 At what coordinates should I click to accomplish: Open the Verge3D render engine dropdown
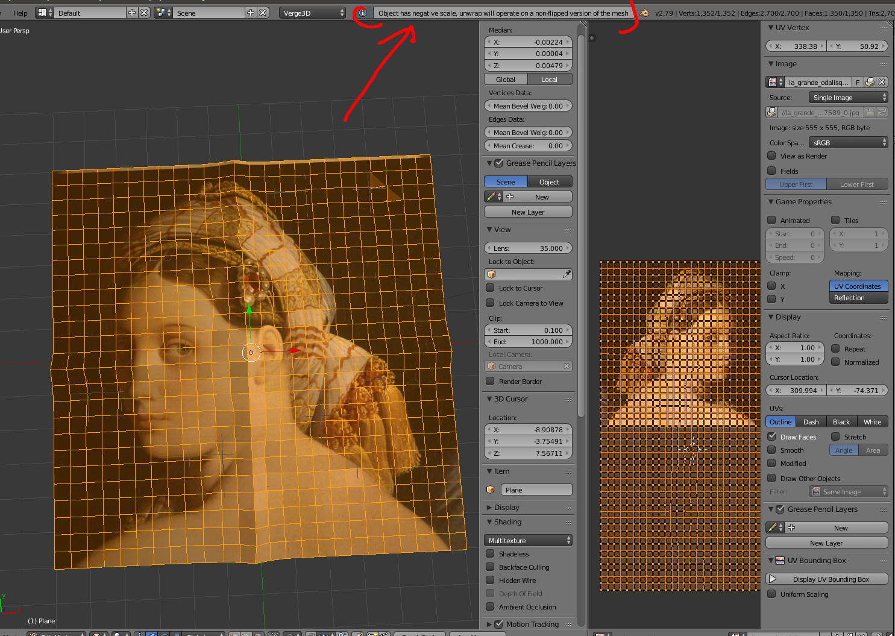coord(312,13)
